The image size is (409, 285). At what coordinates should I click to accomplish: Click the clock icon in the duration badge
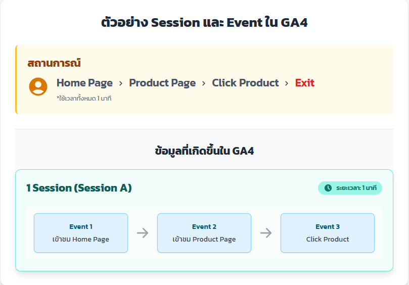328,188
